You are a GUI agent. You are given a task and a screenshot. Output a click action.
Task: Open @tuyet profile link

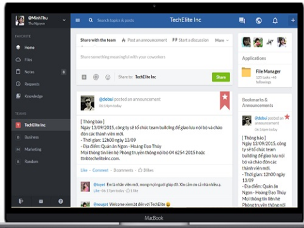pyautogui.click(x=99, y=185)
